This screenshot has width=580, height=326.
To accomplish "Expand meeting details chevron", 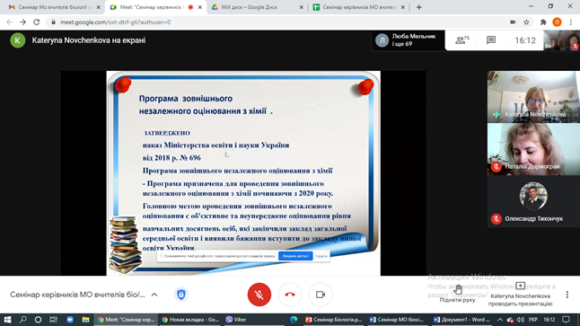I will click(x=154, y=295).
